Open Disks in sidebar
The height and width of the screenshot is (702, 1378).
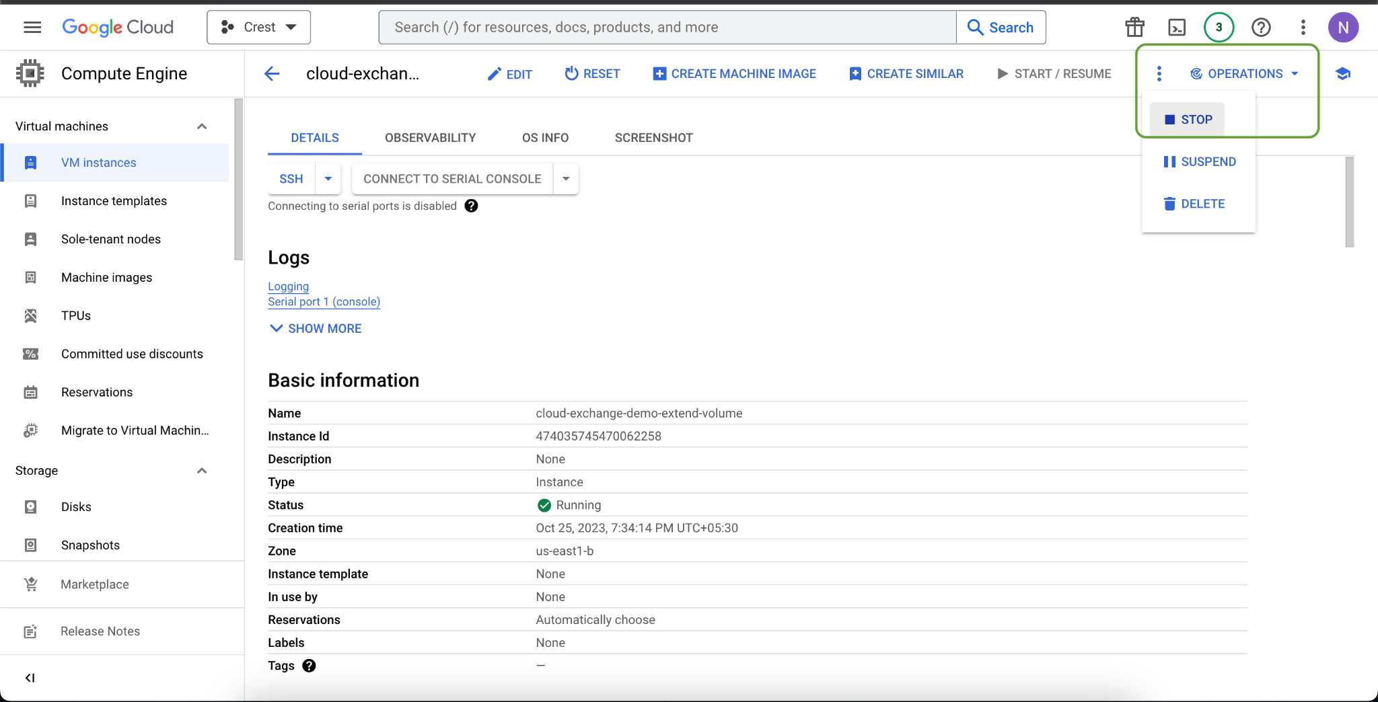click(x=114, y=507)
